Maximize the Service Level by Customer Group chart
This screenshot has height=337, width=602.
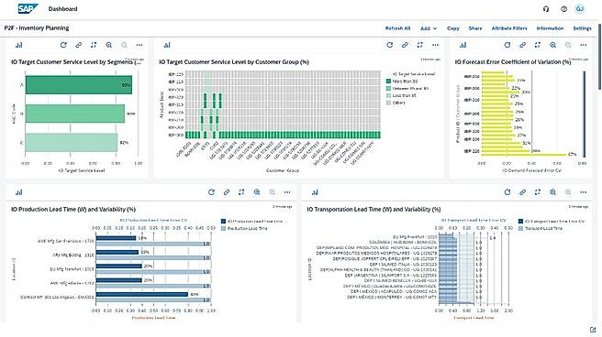pyautogui.click(x=420, y=45)
